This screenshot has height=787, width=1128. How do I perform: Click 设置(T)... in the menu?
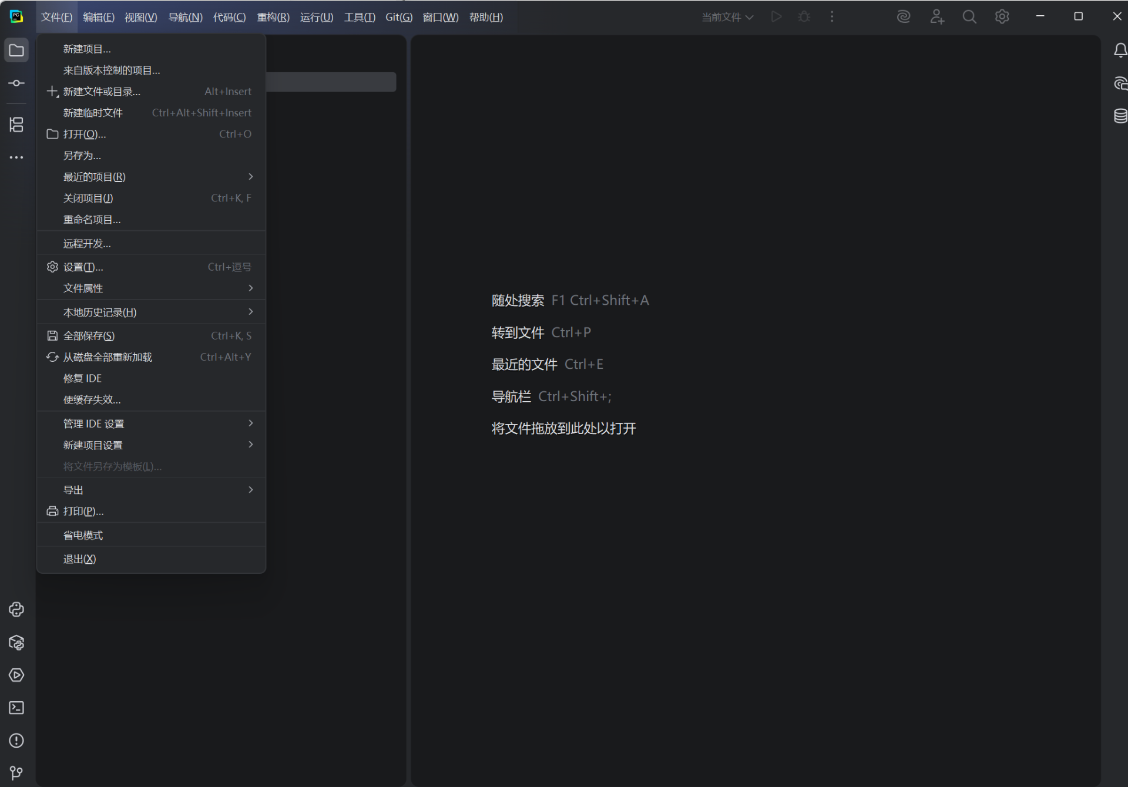tap(83, 267)
